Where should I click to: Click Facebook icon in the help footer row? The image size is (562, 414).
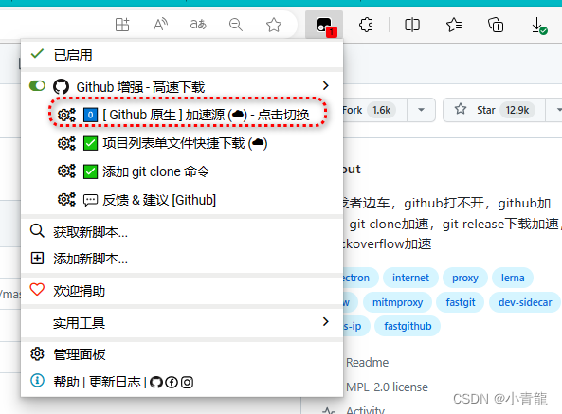click(172, 383)
